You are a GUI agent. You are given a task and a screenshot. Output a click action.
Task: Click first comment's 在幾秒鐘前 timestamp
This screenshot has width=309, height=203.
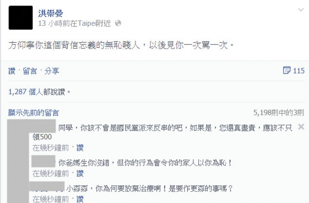[x=51, y=148]
